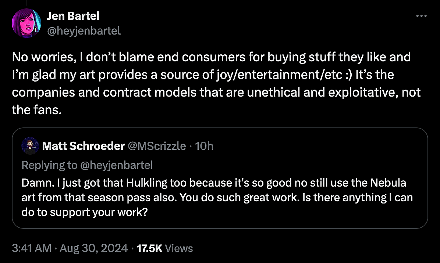Click Matt Schroeder's small avatar

(x=30, y=146)
